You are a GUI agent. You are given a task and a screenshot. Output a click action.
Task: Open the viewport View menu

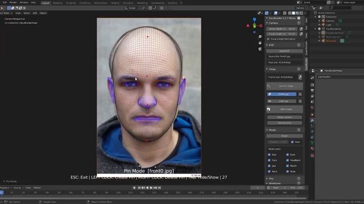pyautogui.click(x=18, y=13)
